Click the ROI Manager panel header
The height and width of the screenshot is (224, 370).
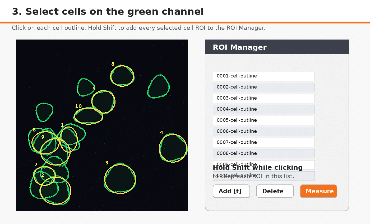click(x=277, y=47)
